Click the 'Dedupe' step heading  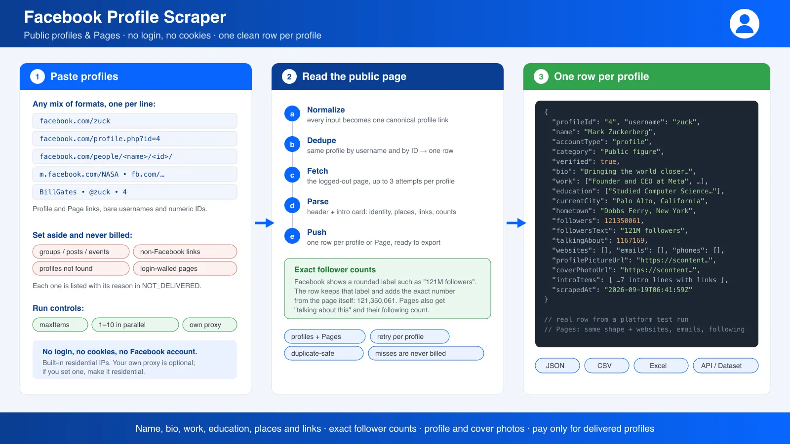click(x=321, y=140)
